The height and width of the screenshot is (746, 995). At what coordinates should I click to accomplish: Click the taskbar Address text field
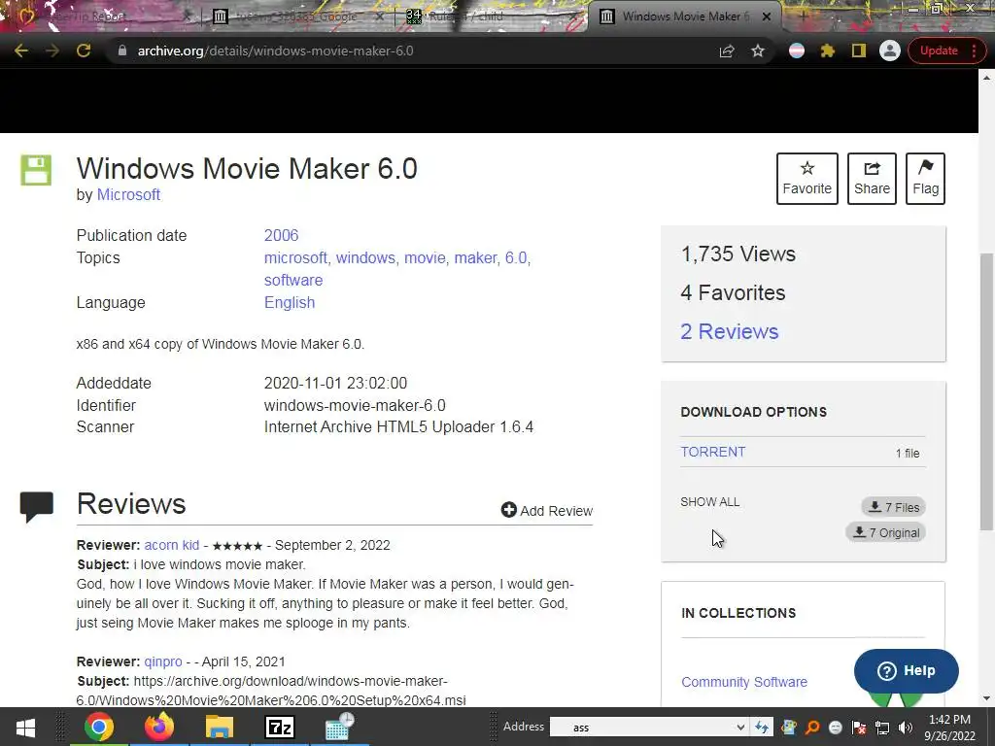click(641, 728)
